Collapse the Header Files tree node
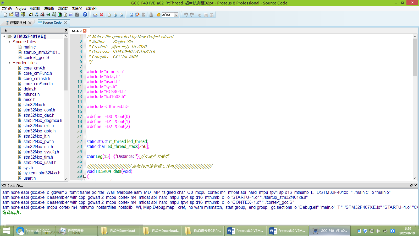419x236 pixels. coord(10,63)
